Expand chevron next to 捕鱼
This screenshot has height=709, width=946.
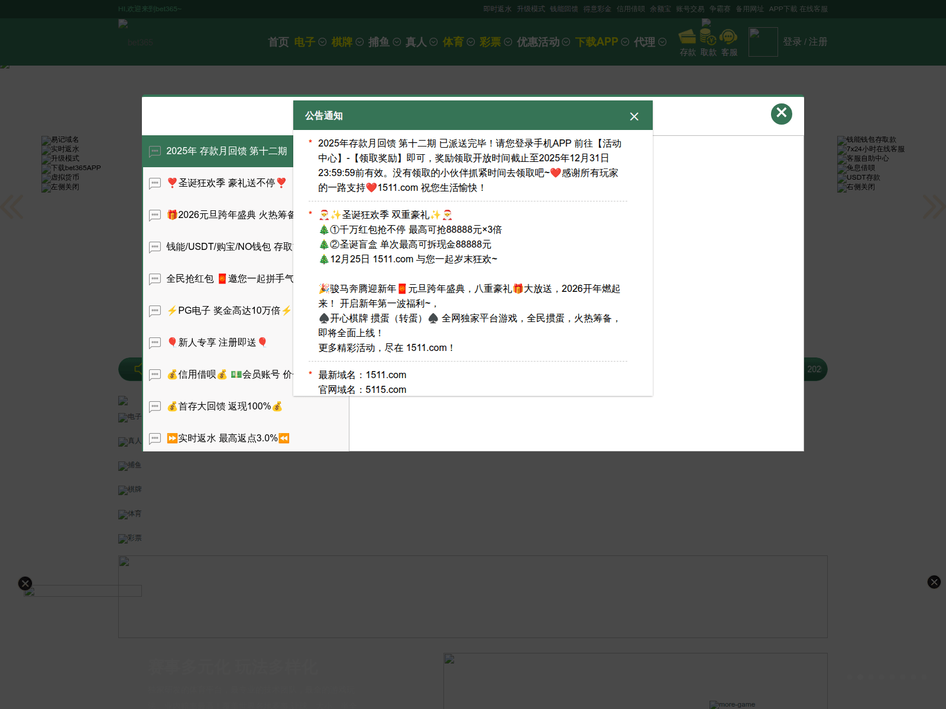(397, 42)
